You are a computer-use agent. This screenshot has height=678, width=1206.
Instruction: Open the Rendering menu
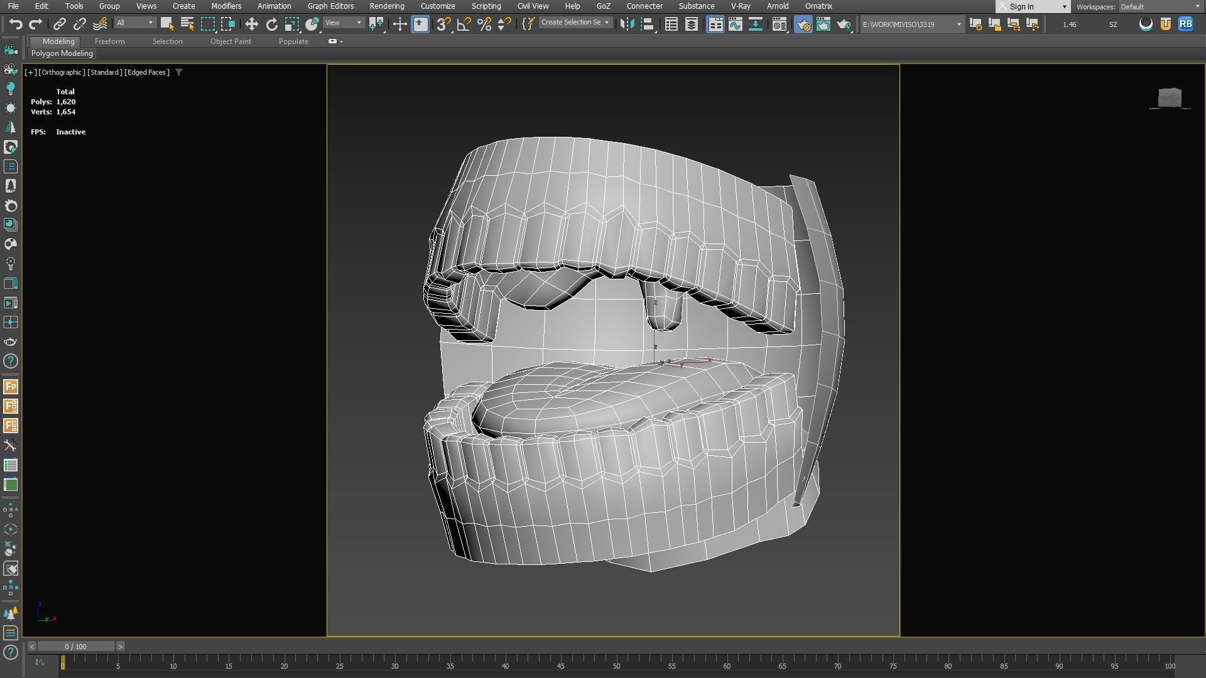(386, 6)
